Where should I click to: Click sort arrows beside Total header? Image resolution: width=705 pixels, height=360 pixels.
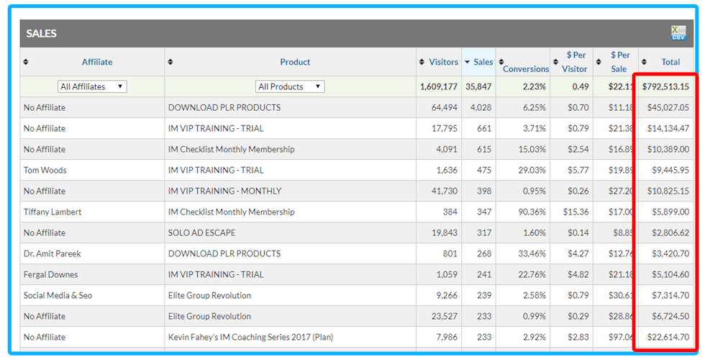pos(644,62)
